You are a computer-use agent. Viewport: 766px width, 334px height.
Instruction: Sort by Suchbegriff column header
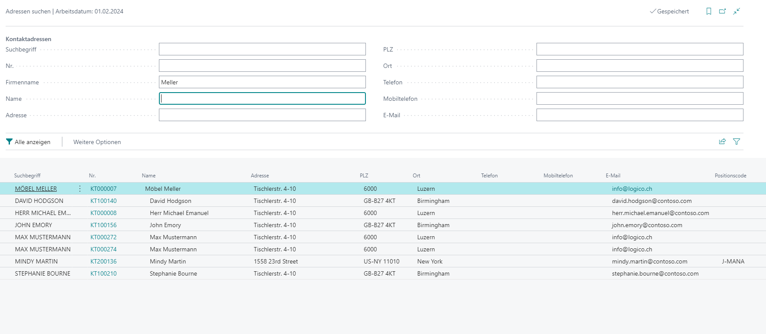pyautogui.click(x=27, y=176)
